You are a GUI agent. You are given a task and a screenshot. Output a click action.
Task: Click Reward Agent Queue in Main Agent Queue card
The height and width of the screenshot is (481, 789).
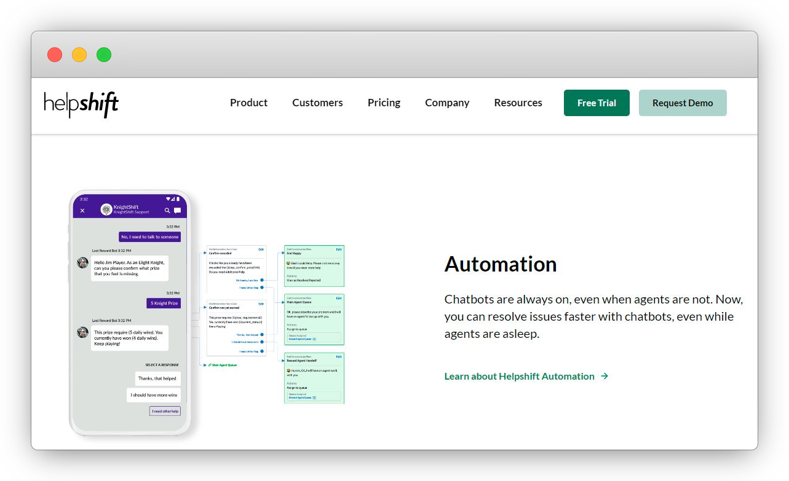(300, 339)
